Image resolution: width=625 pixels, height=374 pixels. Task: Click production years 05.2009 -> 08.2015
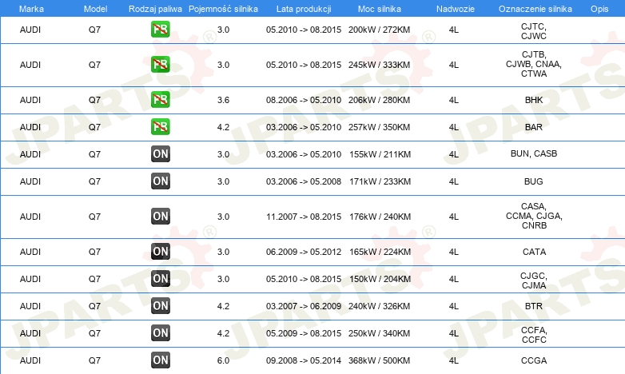pos(304,333)
